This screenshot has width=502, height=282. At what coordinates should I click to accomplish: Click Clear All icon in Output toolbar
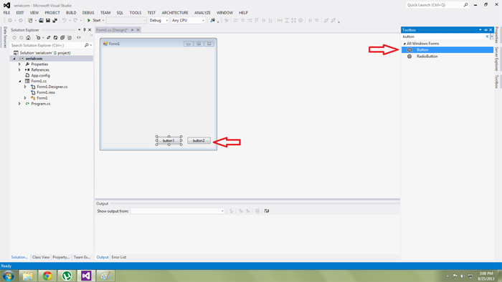point(257,210)
